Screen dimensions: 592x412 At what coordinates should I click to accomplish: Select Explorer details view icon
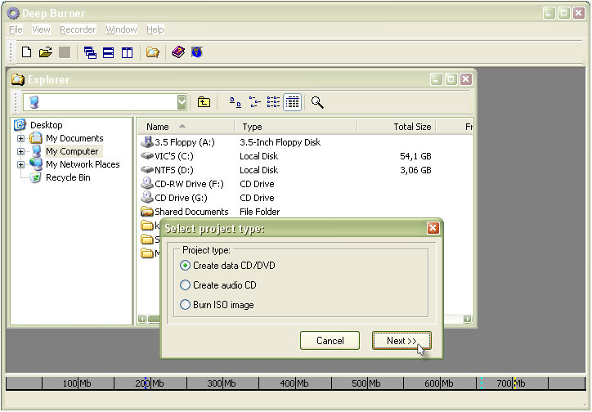click(x=292, y=102)
